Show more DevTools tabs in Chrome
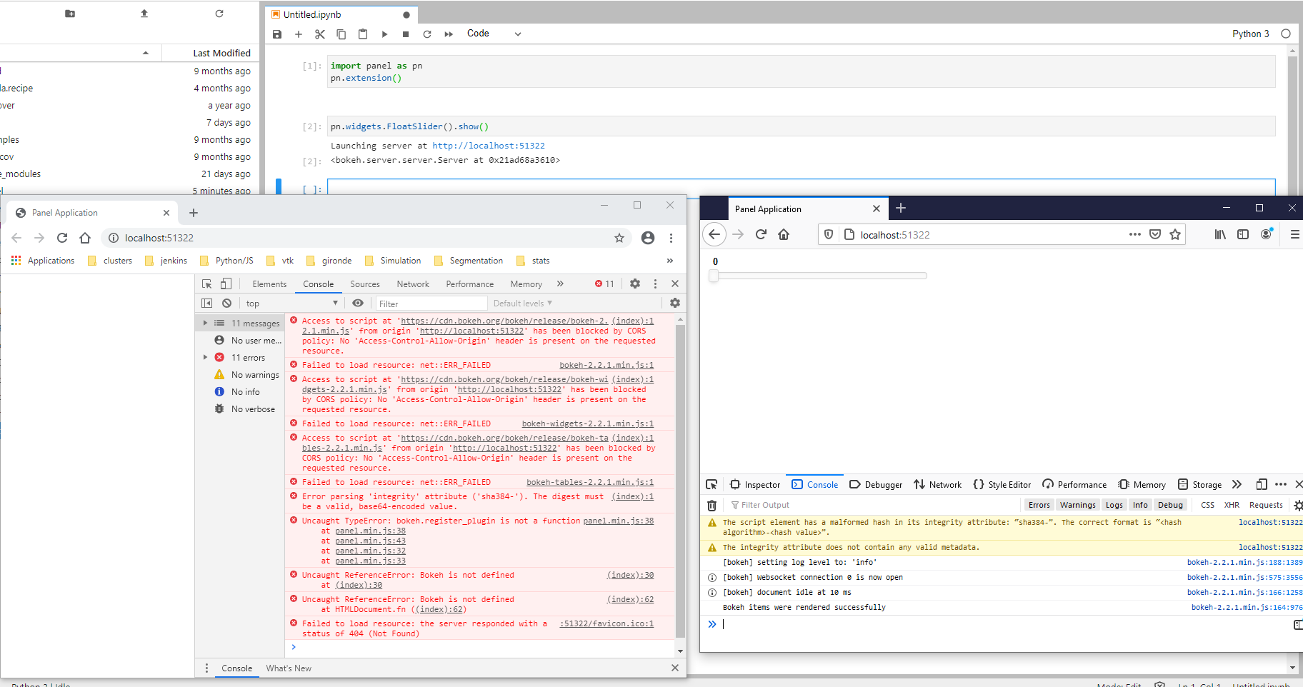 tap(561, 284)
